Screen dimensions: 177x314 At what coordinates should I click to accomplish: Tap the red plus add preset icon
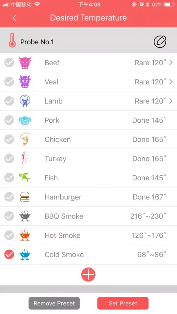[88, 274]
